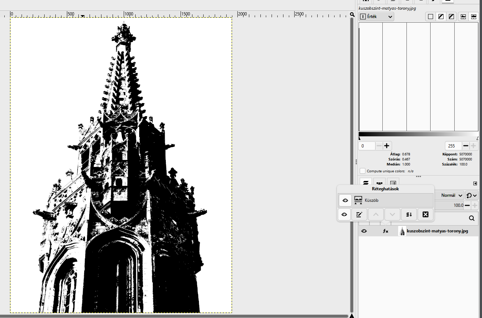Image resolution: width=482 pixels, height=318 pixels.
Task: Open the layer mode group switcher dropdown
Action: click(472, 195)
